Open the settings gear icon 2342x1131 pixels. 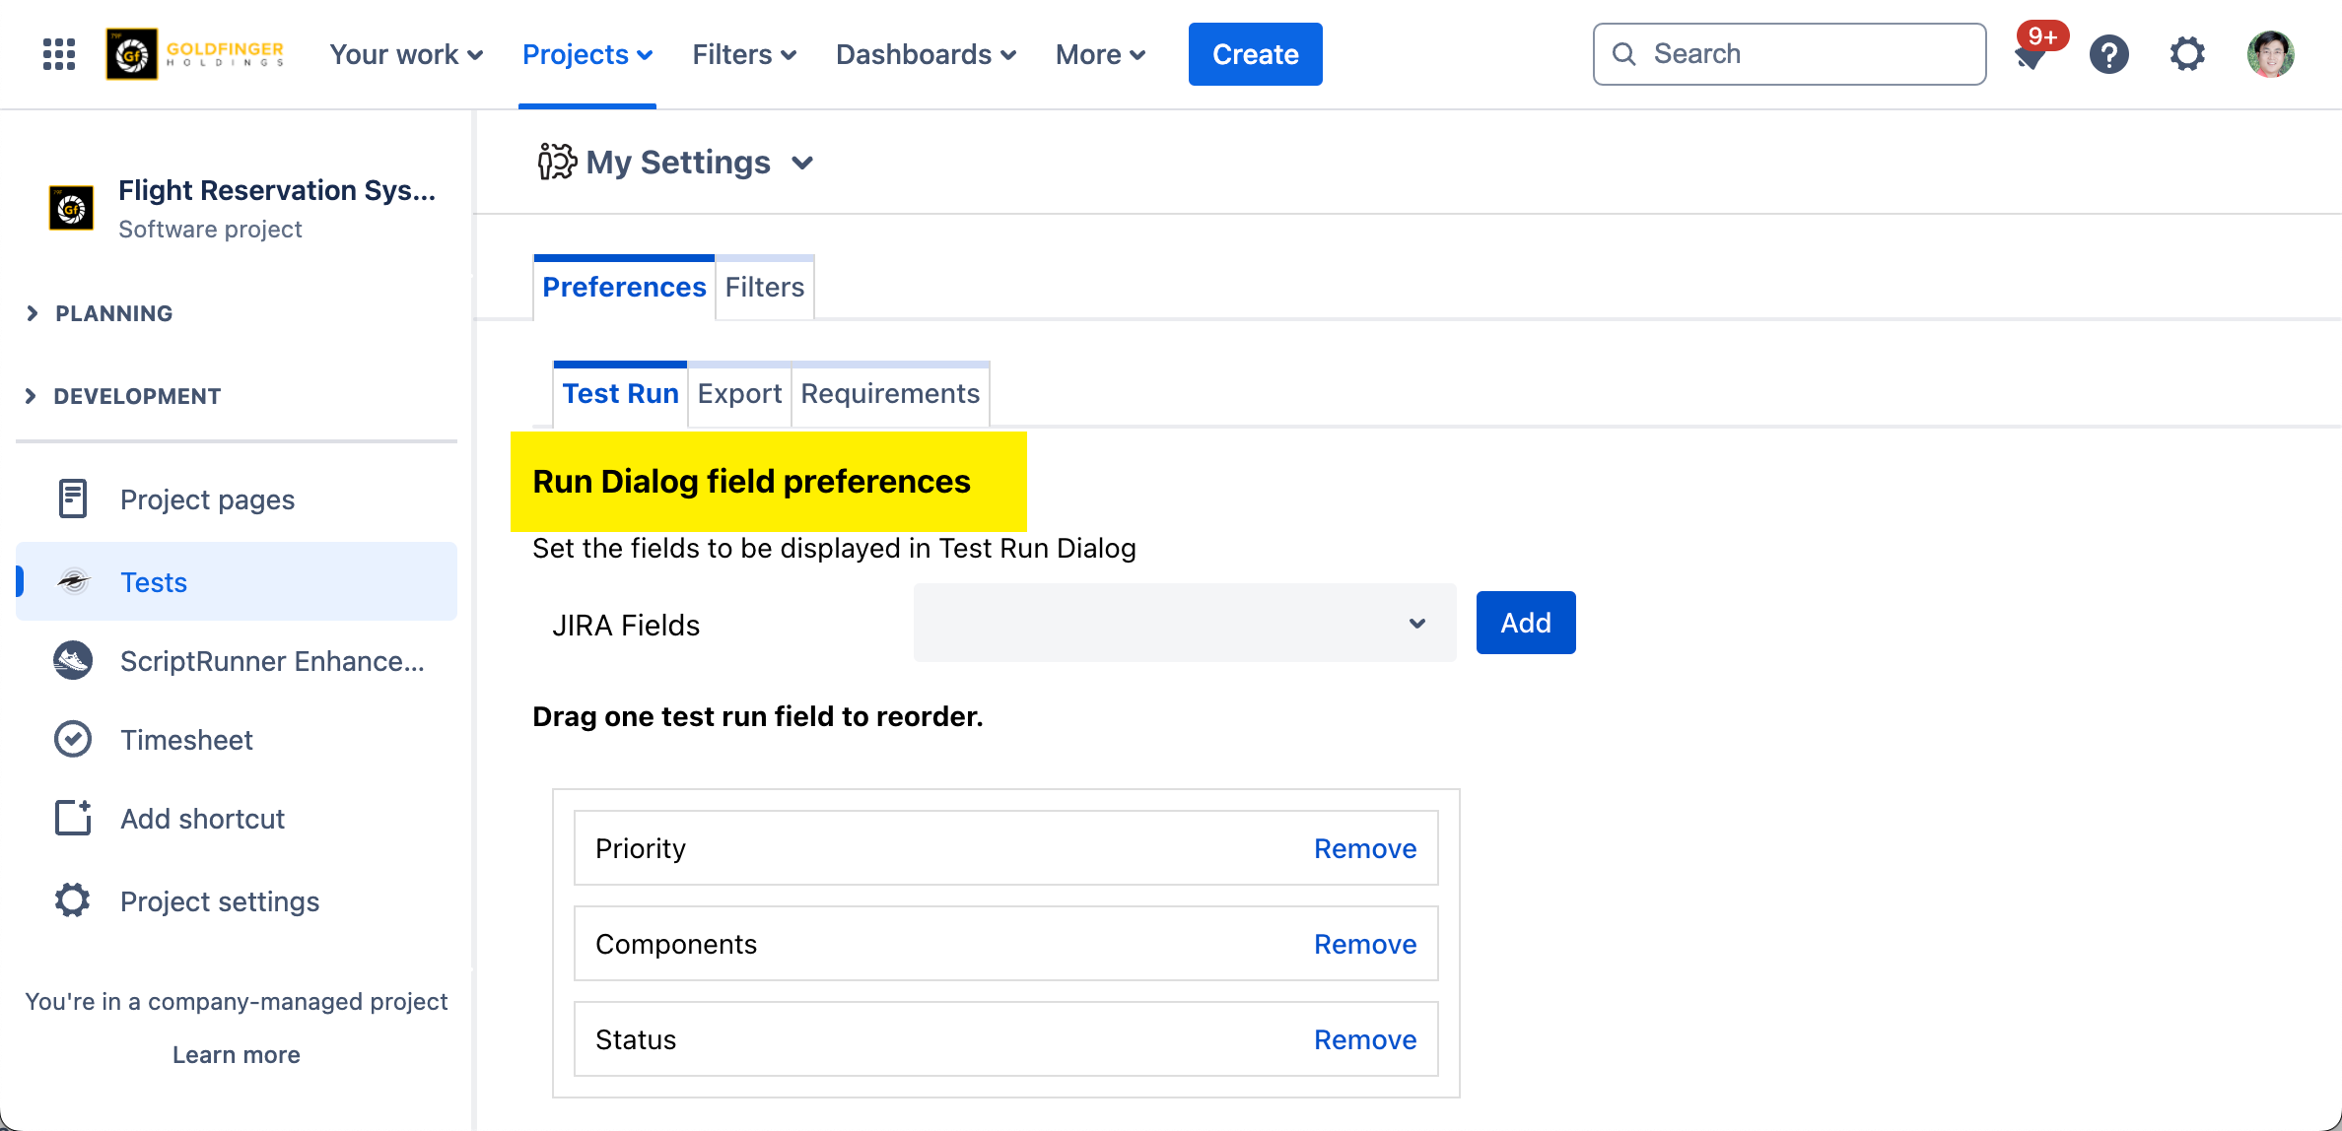(2186, 54)
